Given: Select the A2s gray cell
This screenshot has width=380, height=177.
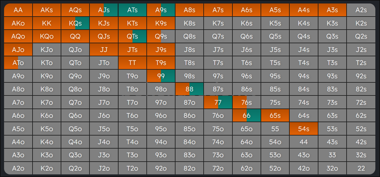Looking at the screenshot, I should click(x=361, y=10).
